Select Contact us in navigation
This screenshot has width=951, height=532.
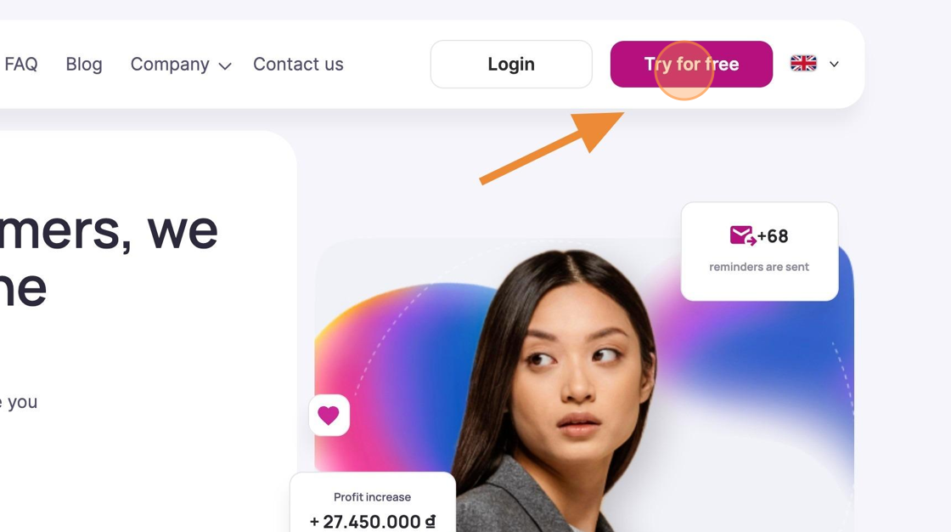(298, 64)
